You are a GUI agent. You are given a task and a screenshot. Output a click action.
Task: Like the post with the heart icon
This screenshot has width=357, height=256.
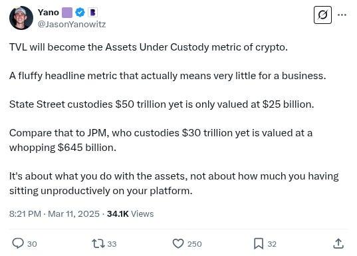pyautogui.click(x=178, y=244)
